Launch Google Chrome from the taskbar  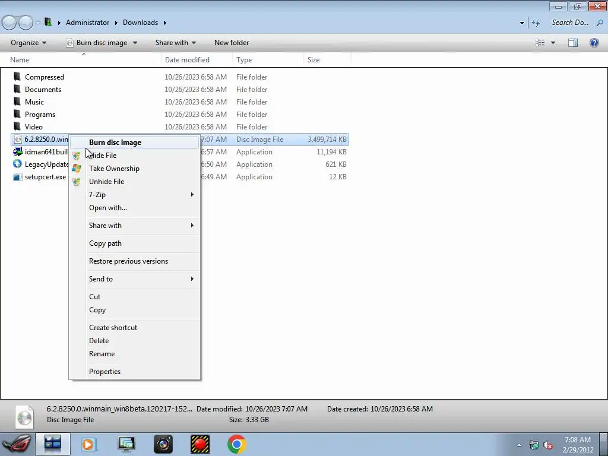pyautogui.click(x=237, y=444)
